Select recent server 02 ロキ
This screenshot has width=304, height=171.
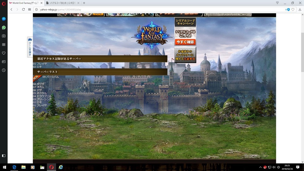[x=37, y=67]
